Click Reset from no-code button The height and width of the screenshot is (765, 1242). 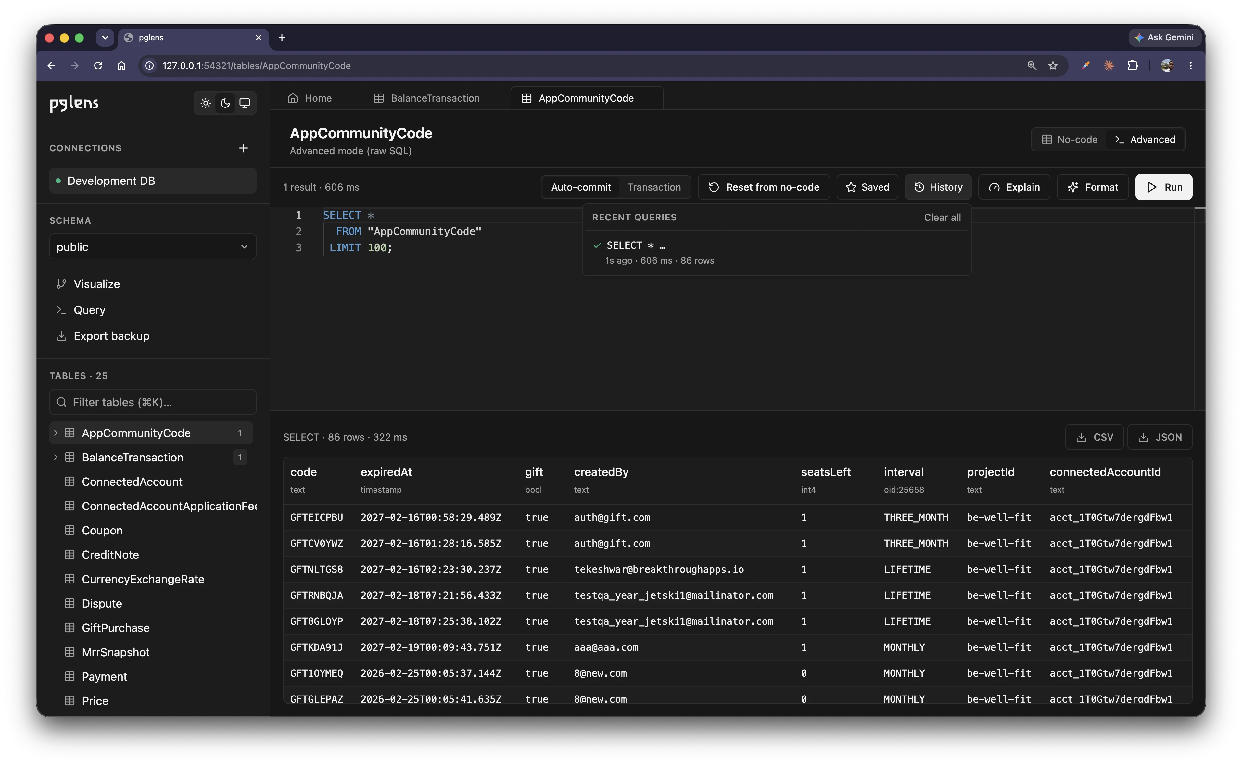(764, 187)
